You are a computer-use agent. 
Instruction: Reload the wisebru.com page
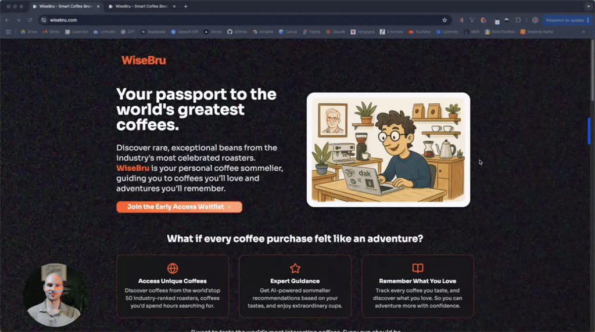click(x=30, y=20)
